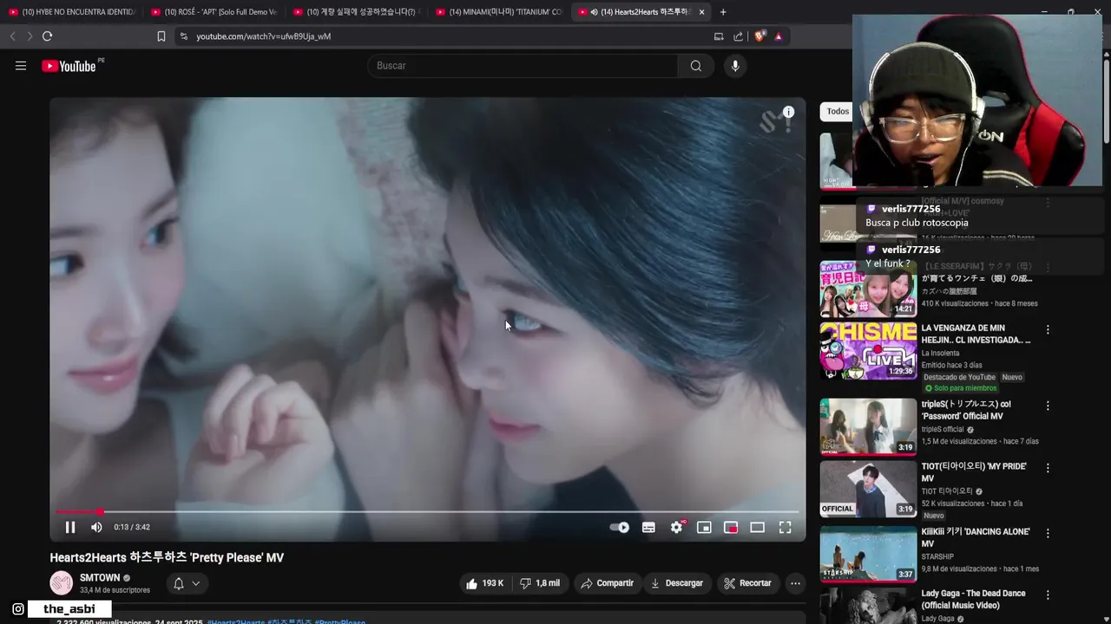The width and height of the screenshot is (1111, 624).
Task: Seek on the video progress bar
Action: point(428,512)
